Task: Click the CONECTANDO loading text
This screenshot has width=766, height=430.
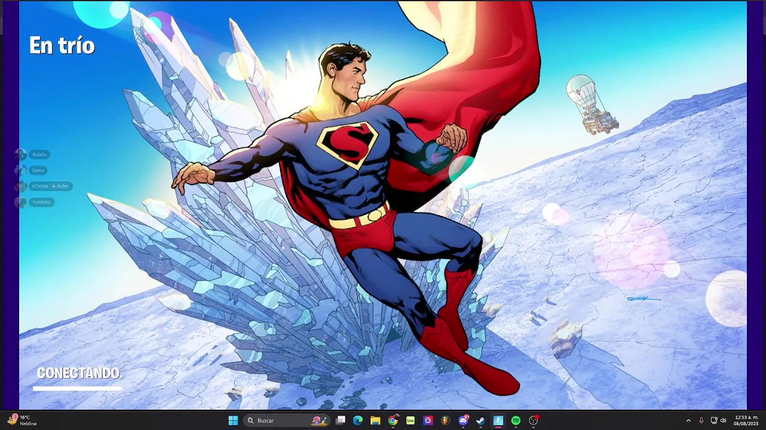Action: click(80, 373)
